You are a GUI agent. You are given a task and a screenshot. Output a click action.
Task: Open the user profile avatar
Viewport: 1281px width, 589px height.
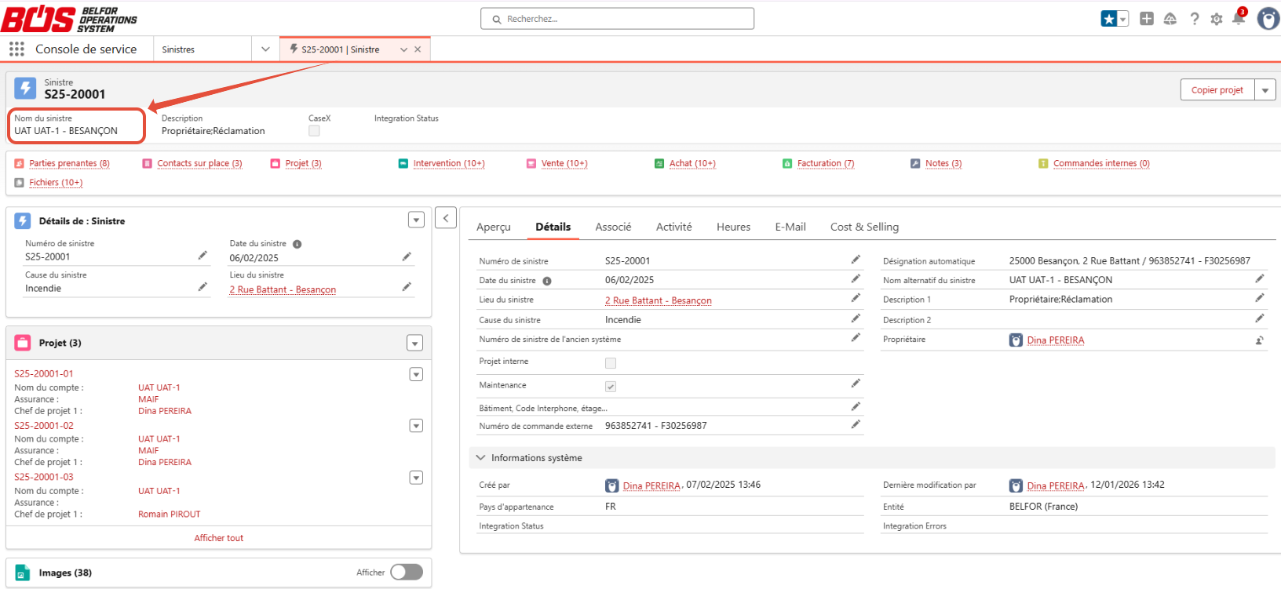tap(1268, 19)
